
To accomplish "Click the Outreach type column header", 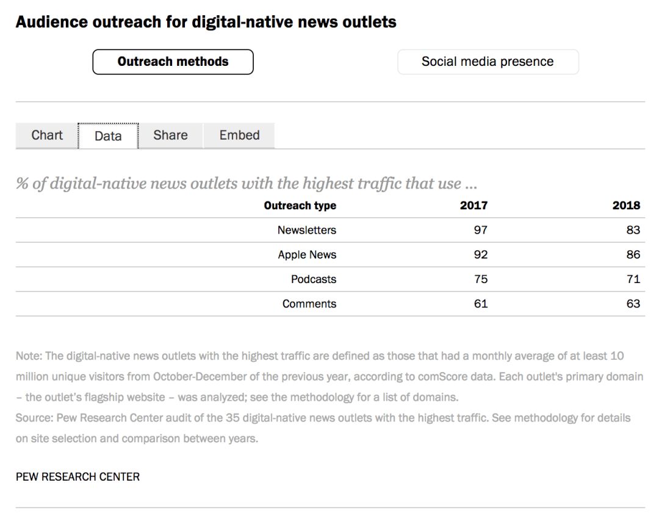I will pos(300,206).
